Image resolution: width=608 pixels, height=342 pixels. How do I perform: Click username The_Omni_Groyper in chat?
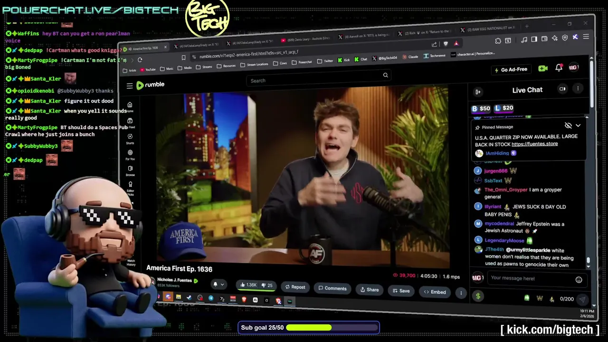(506, 190)
